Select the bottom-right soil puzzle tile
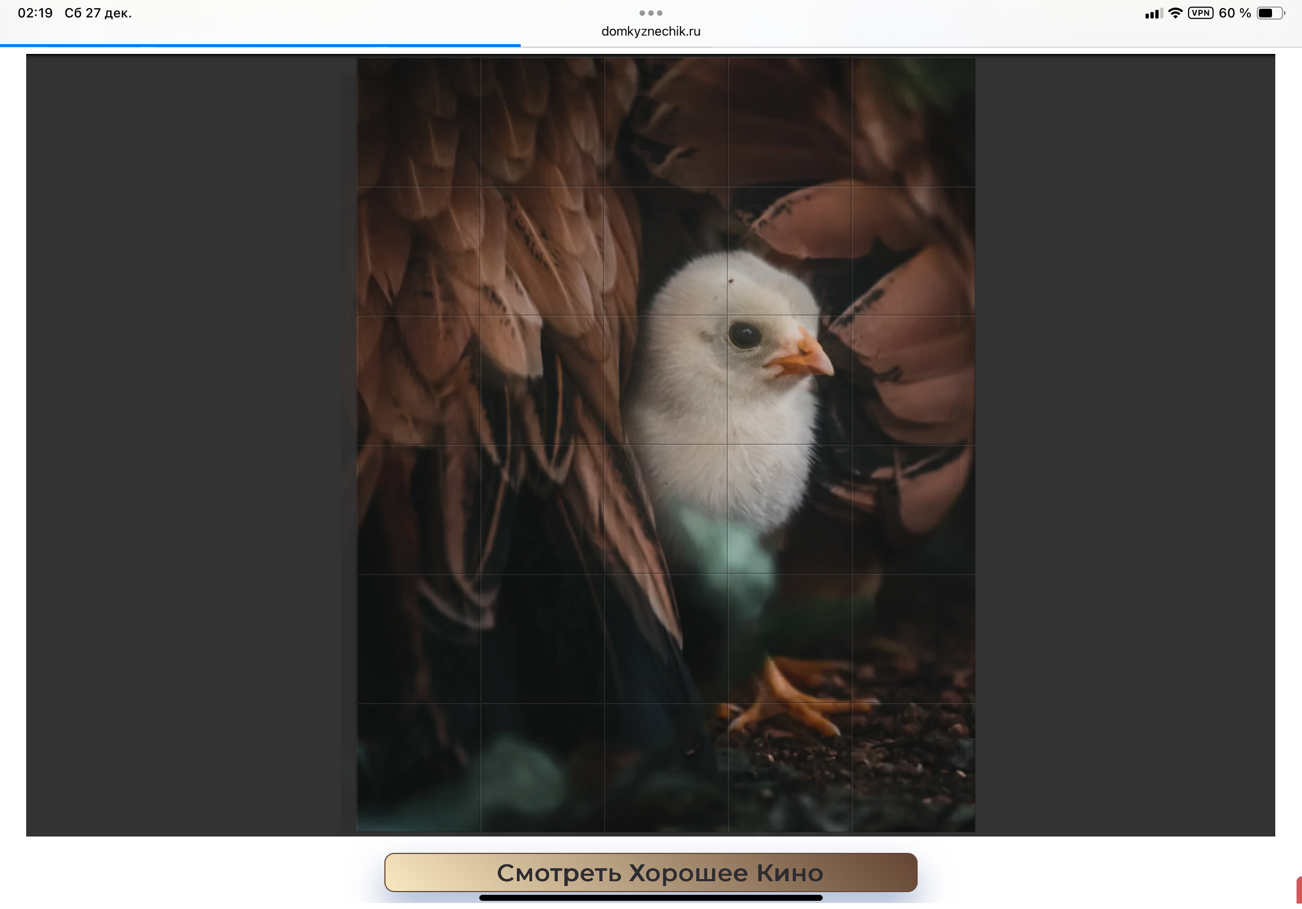 (913, 767)
